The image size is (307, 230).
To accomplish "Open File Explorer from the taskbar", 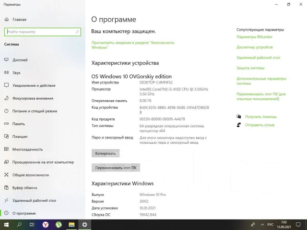I will (71, 225).
